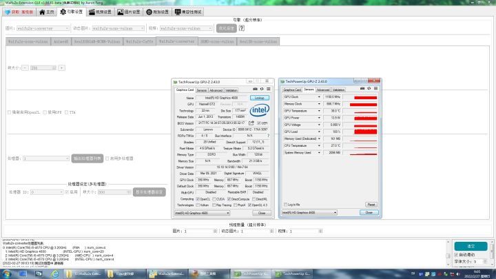Select the Anime4K engine tab
This screenshot has height=279, width=496.
click(x=61, y=41)
